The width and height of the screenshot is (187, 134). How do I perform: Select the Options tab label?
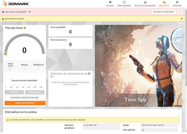[177, 6]
